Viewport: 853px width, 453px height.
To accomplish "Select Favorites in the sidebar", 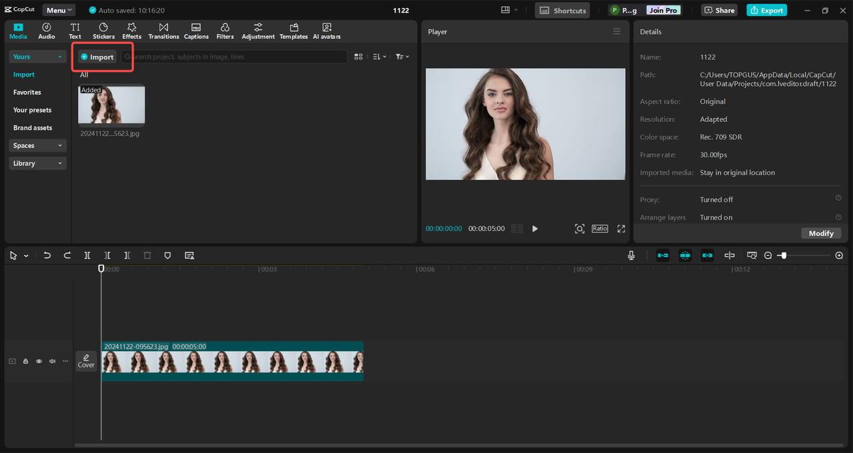I will click(x=27, y=92).
